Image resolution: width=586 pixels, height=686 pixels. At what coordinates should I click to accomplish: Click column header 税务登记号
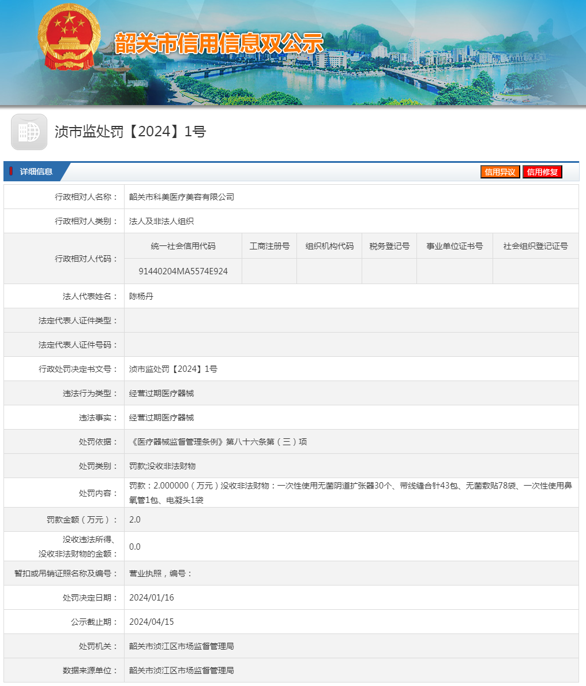(x=389, y=247)
